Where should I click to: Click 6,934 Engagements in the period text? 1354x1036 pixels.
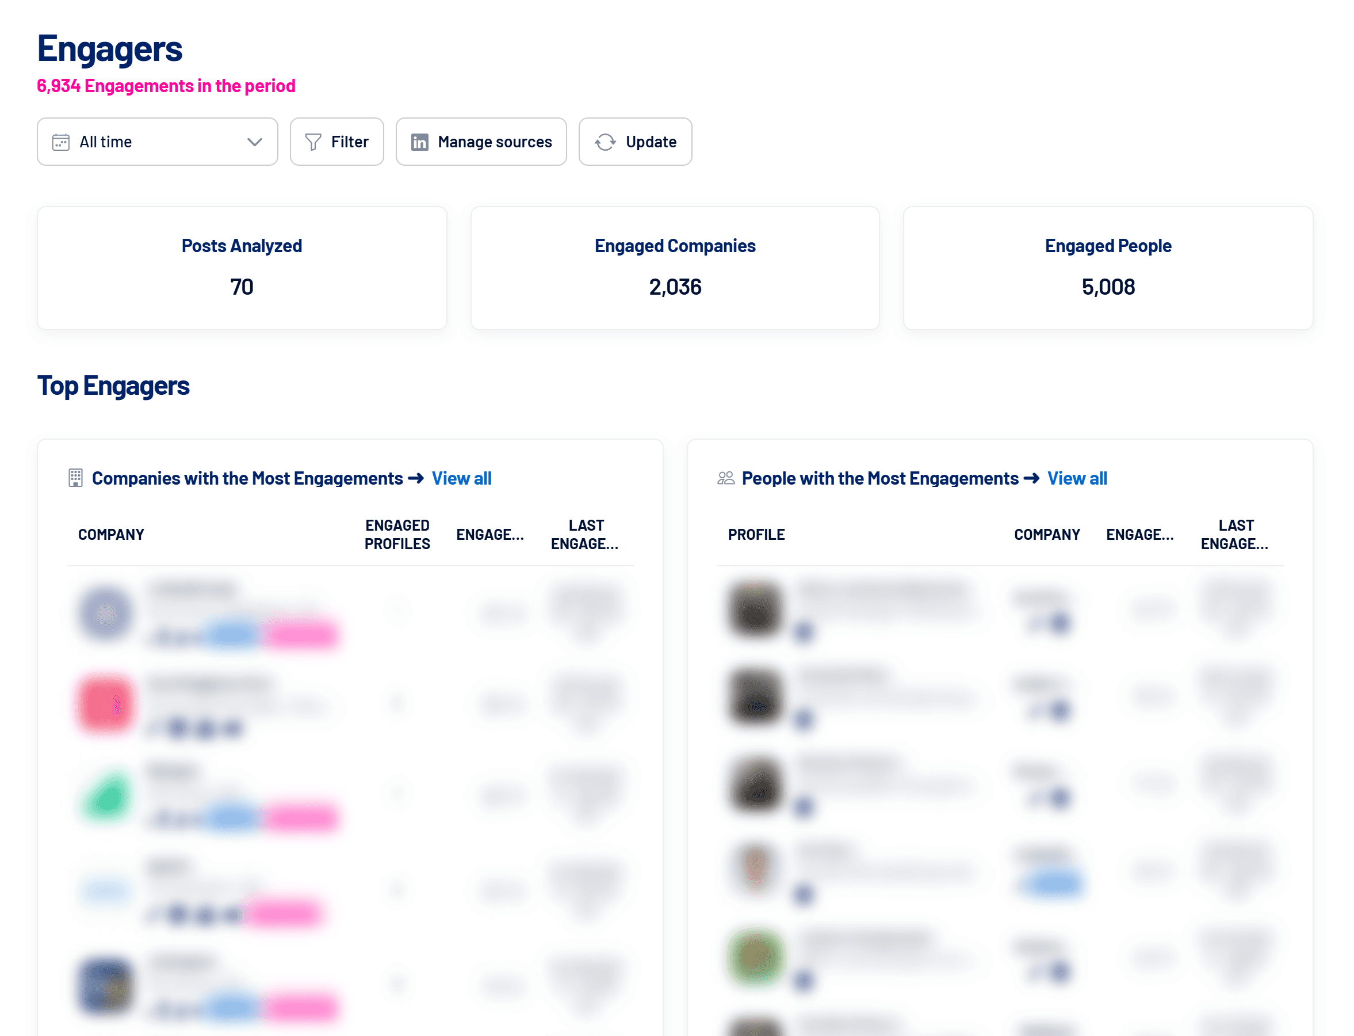pyautogui.click(x=166, y=86)
